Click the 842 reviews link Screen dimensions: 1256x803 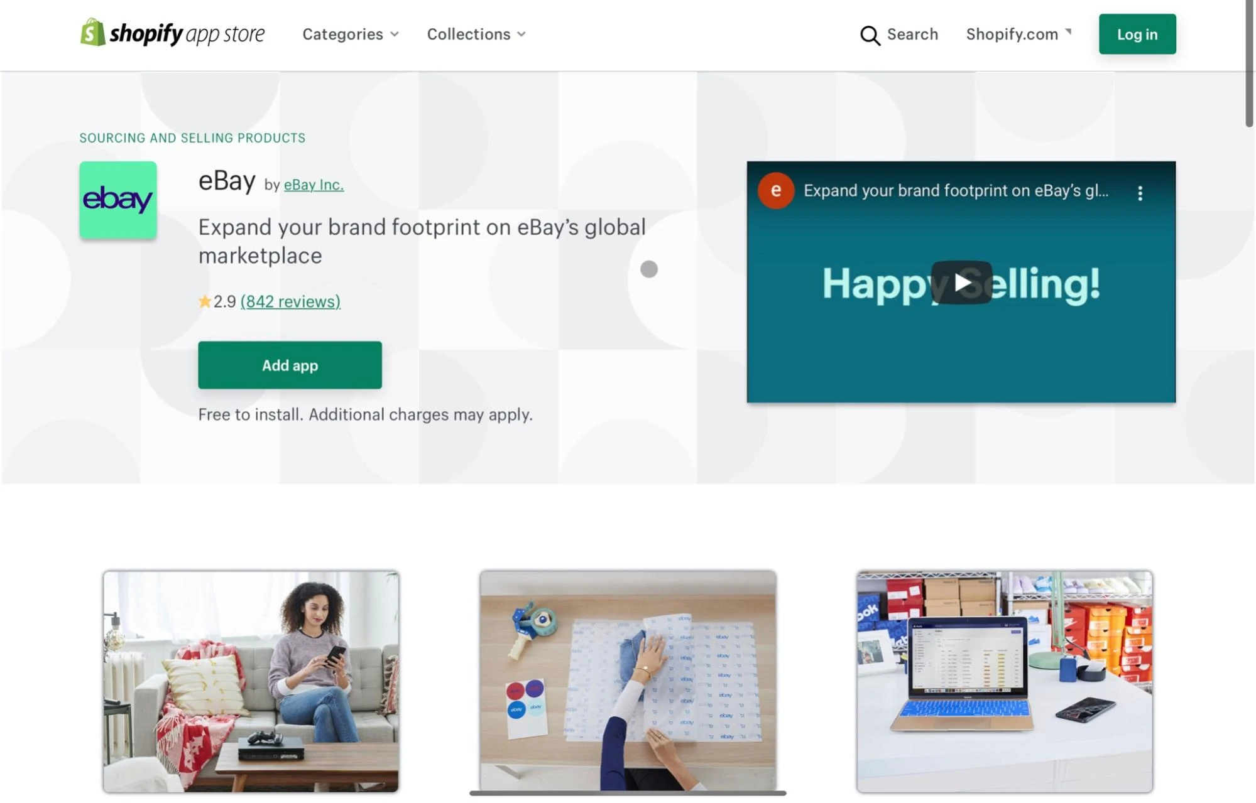(x=289, y=301)
